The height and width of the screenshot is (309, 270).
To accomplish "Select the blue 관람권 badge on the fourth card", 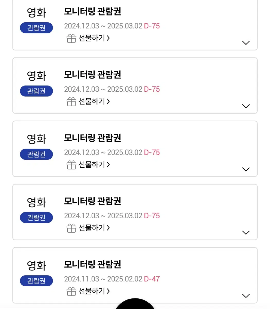I will coord(36,218).
